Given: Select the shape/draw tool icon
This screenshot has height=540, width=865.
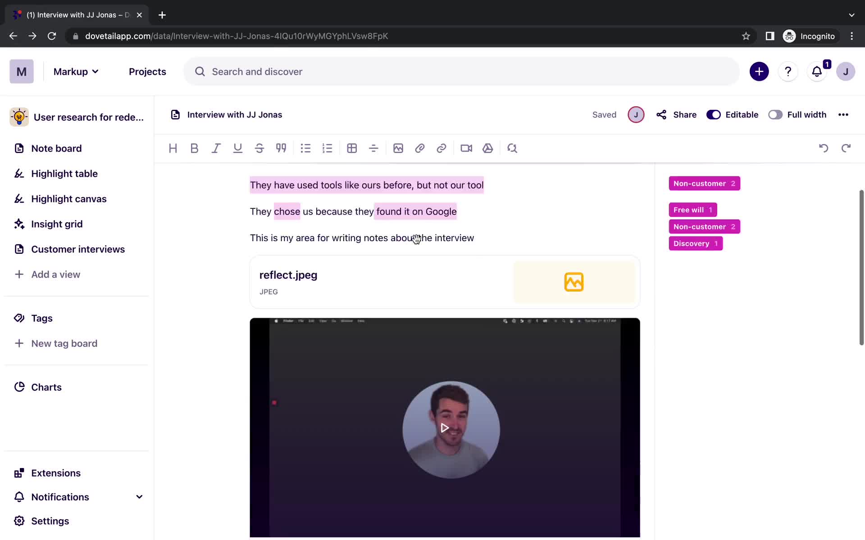Looking at the screenshot, I should [488, 148].
